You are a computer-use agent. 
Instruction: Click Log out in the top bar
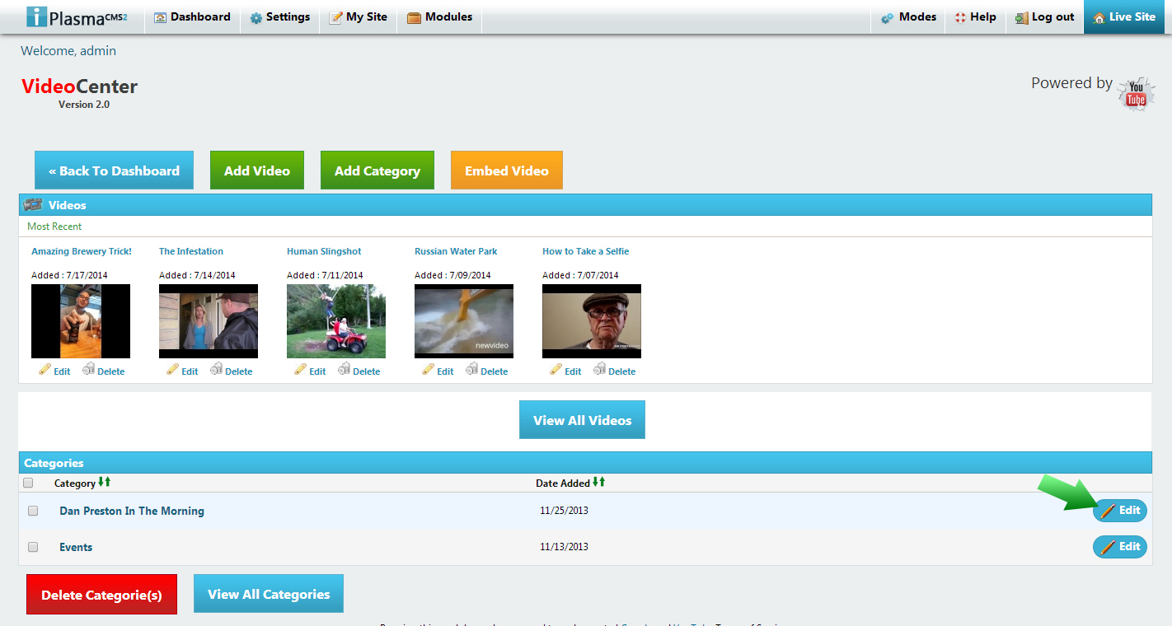coord(1044,16)
